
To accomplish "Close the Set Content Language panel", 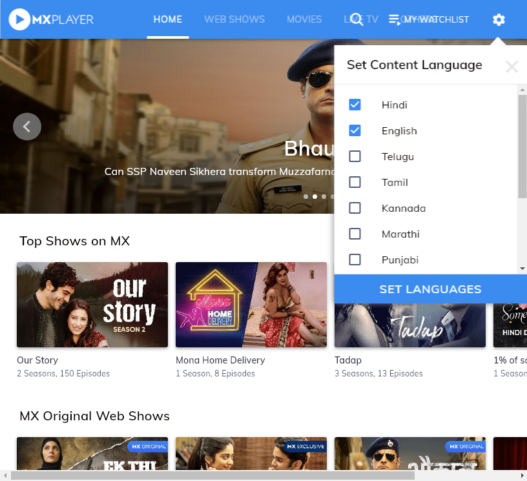I will pos(512,67).
